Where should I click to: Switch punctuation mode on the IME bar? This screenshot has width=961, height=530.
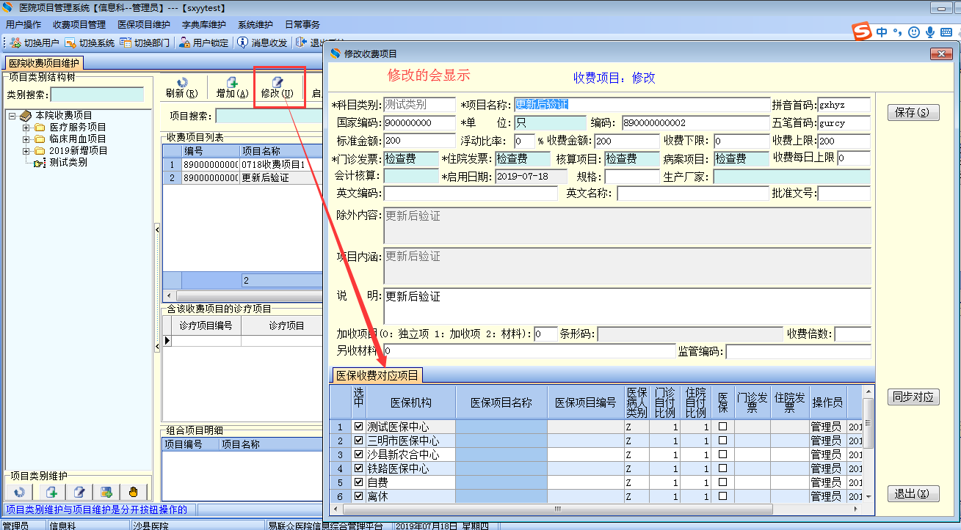tap(897, 32)
